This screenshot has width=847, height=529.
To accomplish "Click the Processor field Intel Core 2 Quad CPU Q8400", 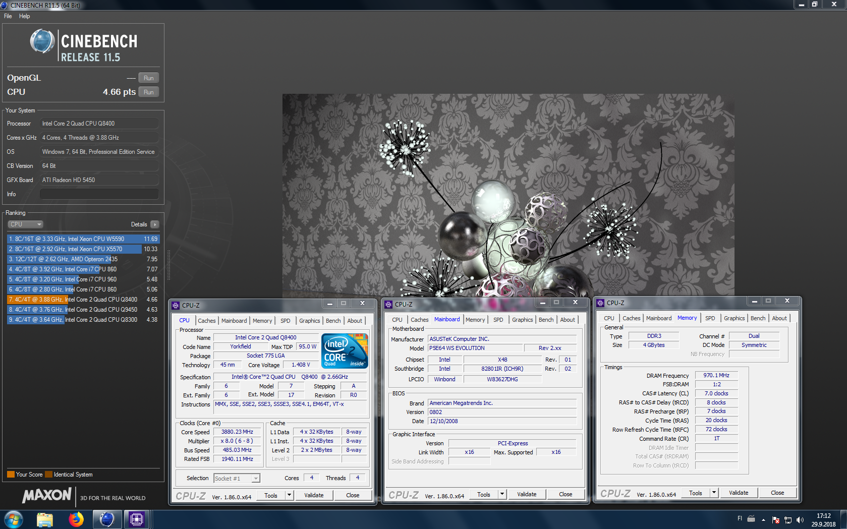I will (x=99, y=124).
